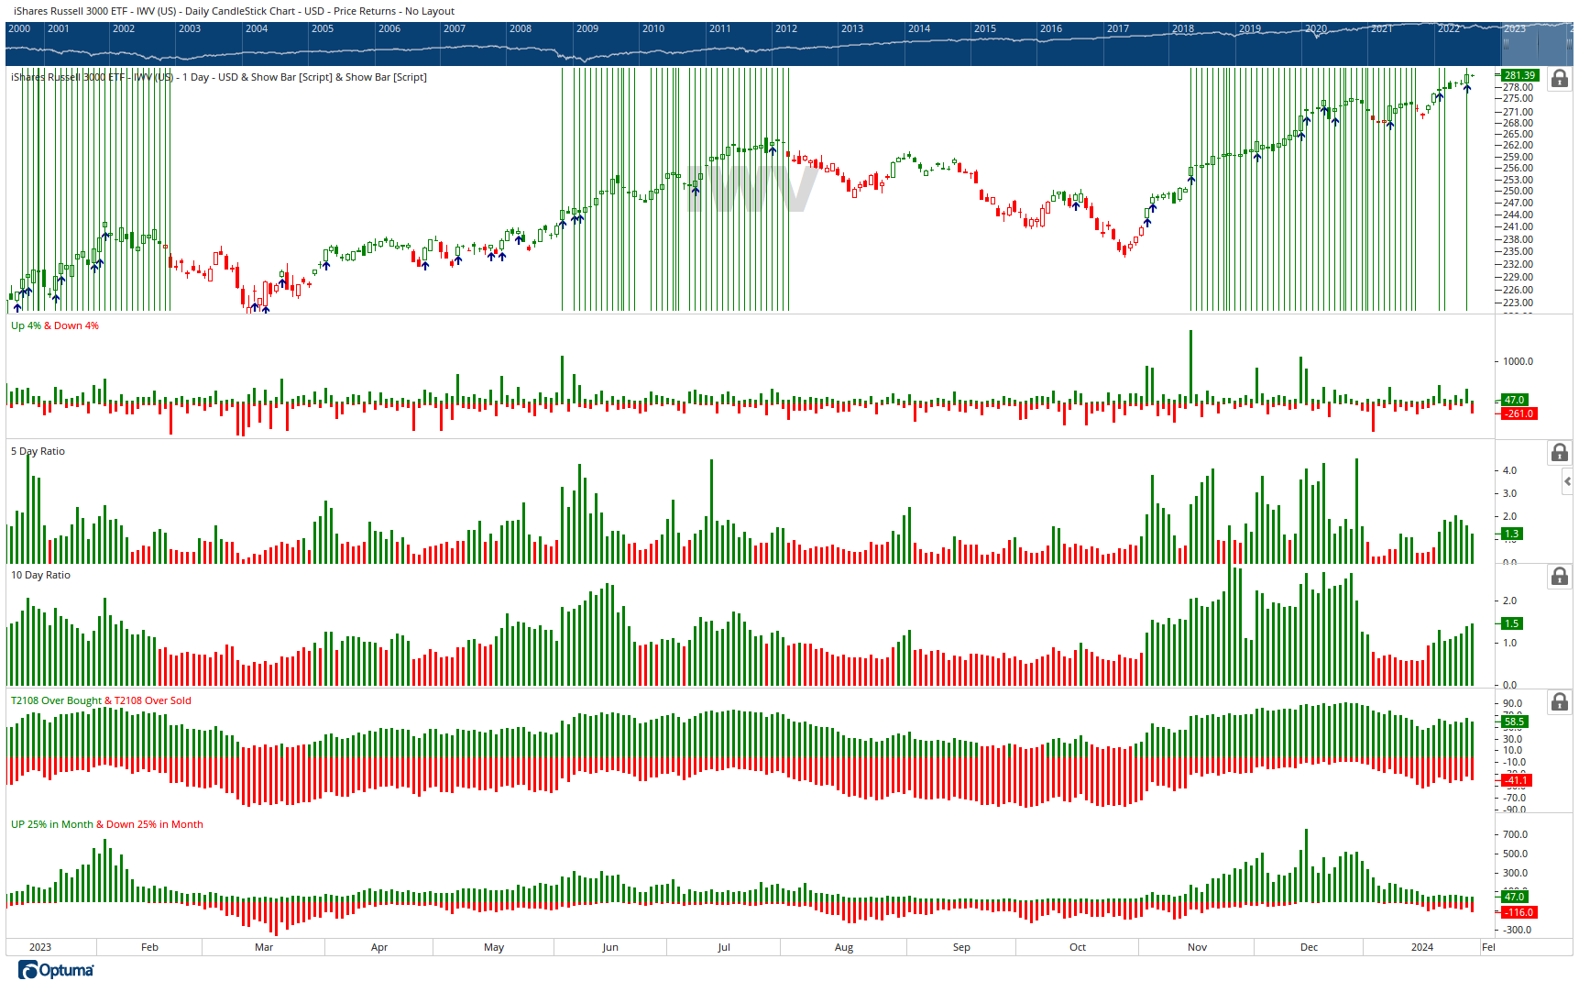Click the Up 4% & Down 4% panel title
Screen dimensions: 1579x981
click(x=55, y=325)
